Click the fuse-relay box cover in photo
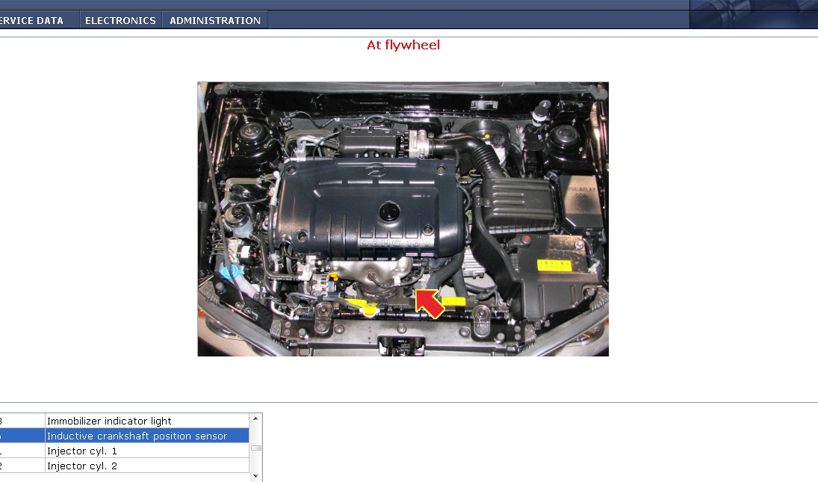 pyautogui.click(x=580, y=203)
